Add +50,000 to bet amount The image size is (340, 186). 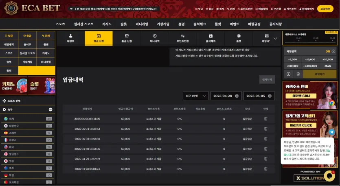[328, 59]
